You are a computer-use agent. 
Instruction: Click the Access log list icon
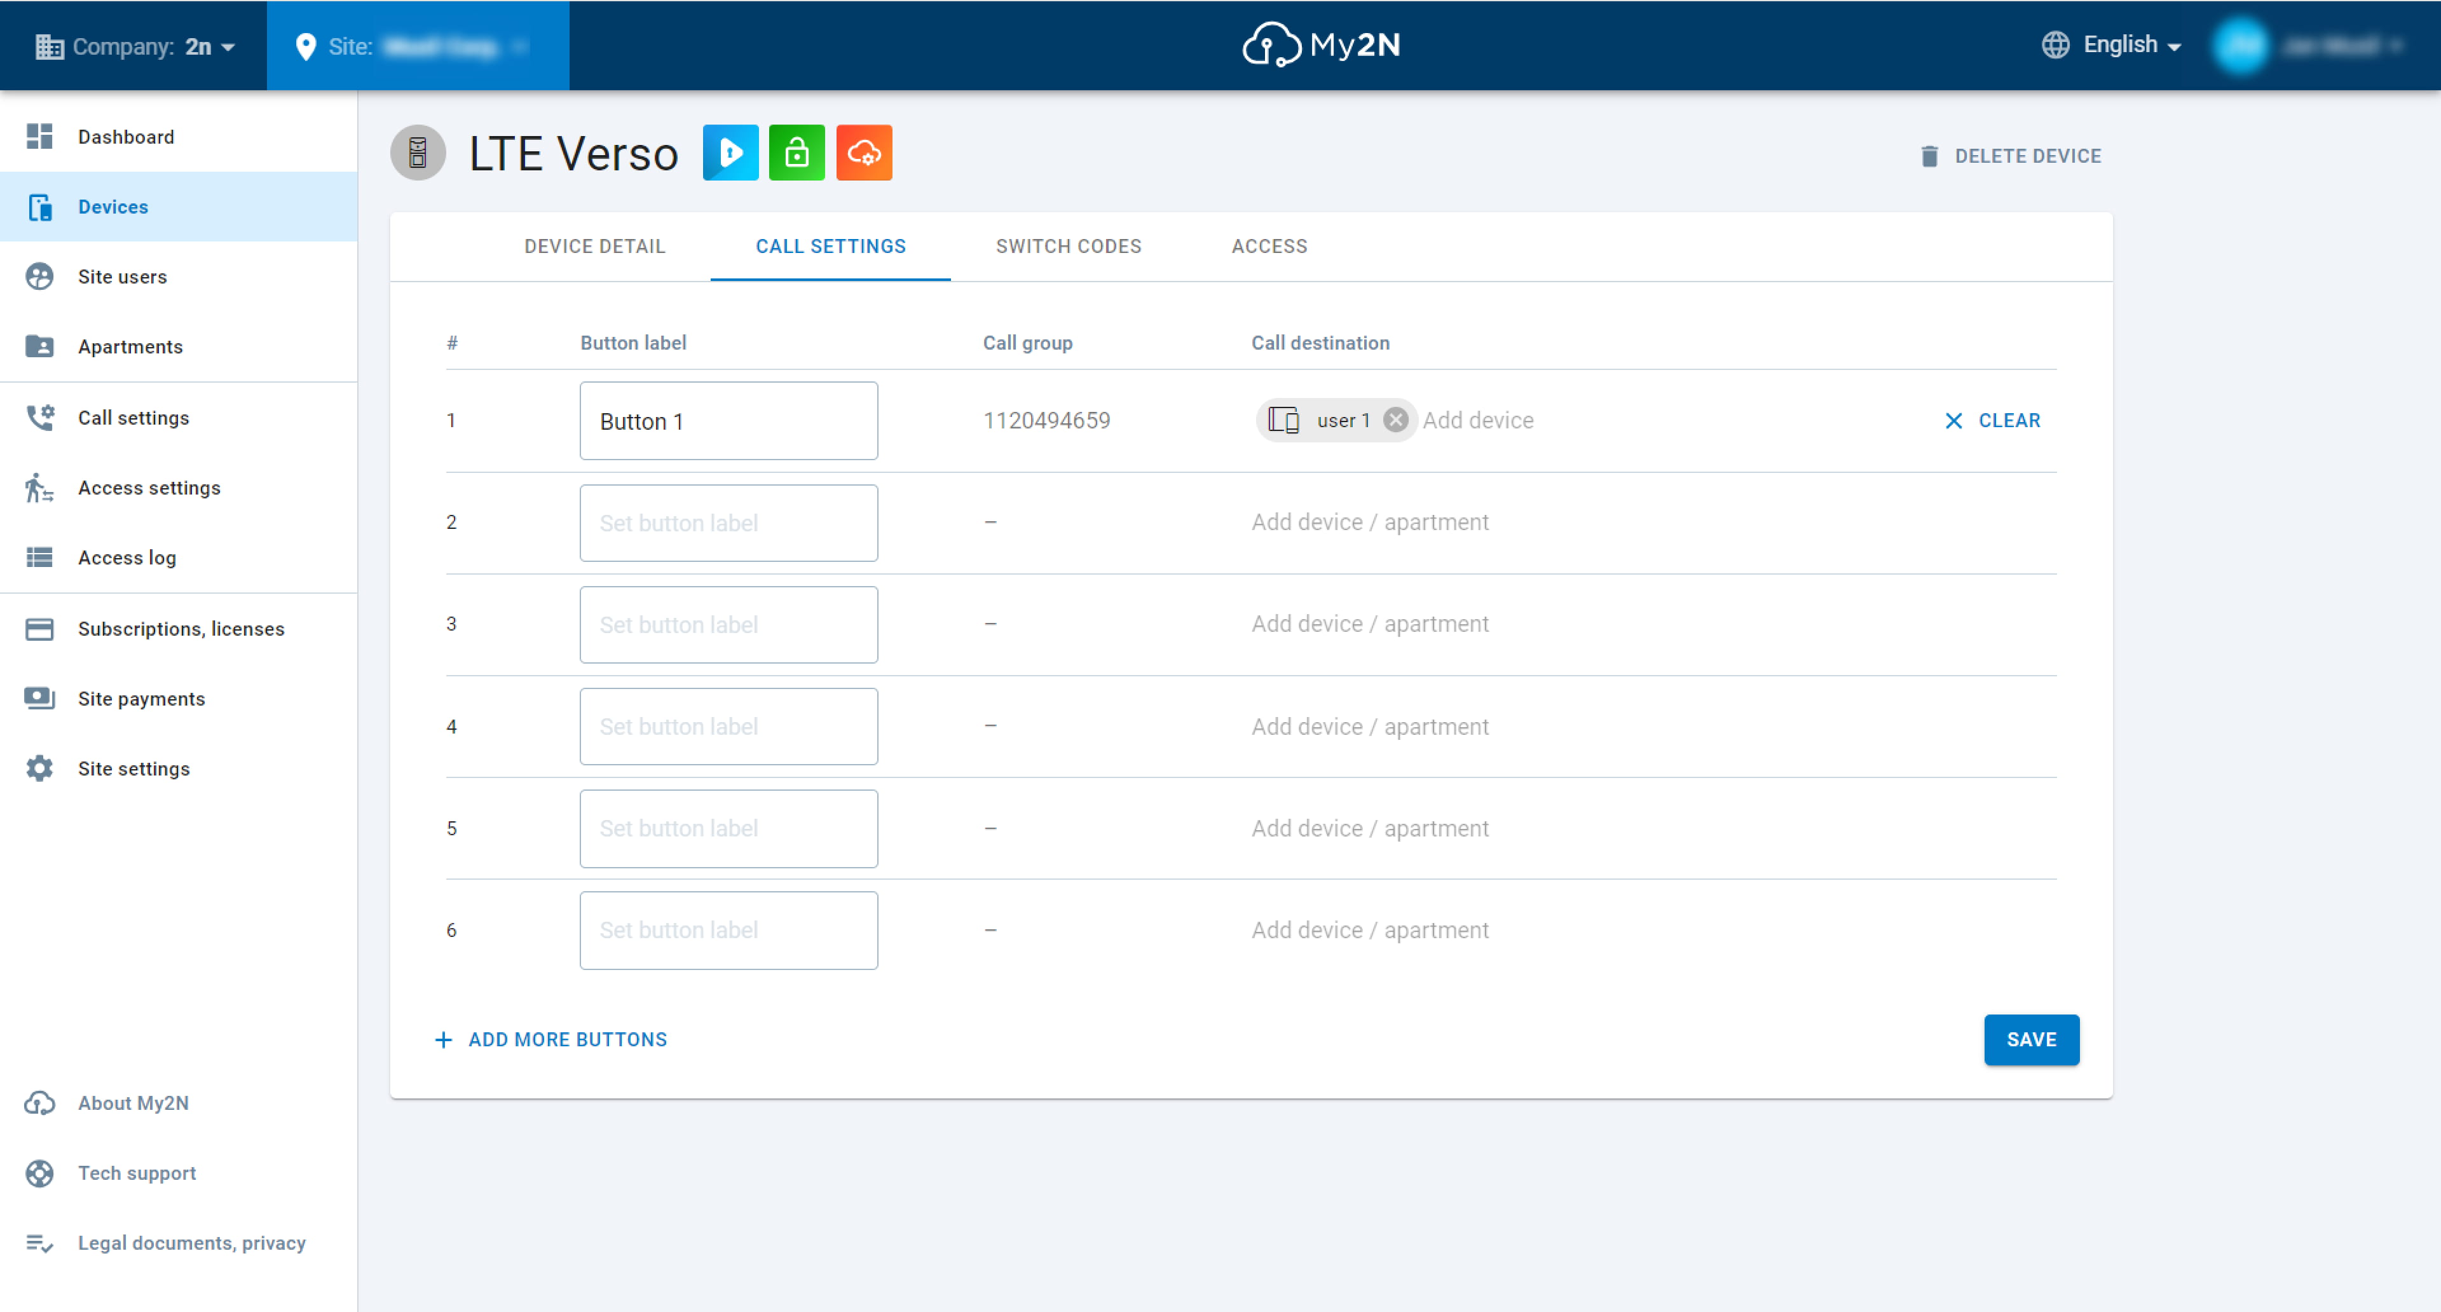[39, 558]
